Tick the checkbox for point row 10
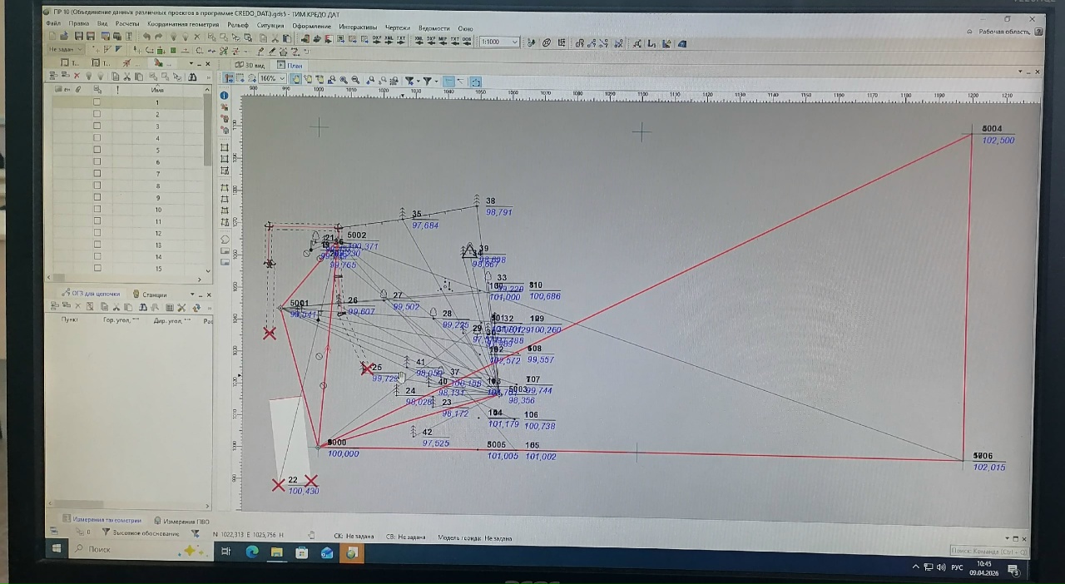The height and width of the screenshot is (584, 1065). tap(97, 210)
